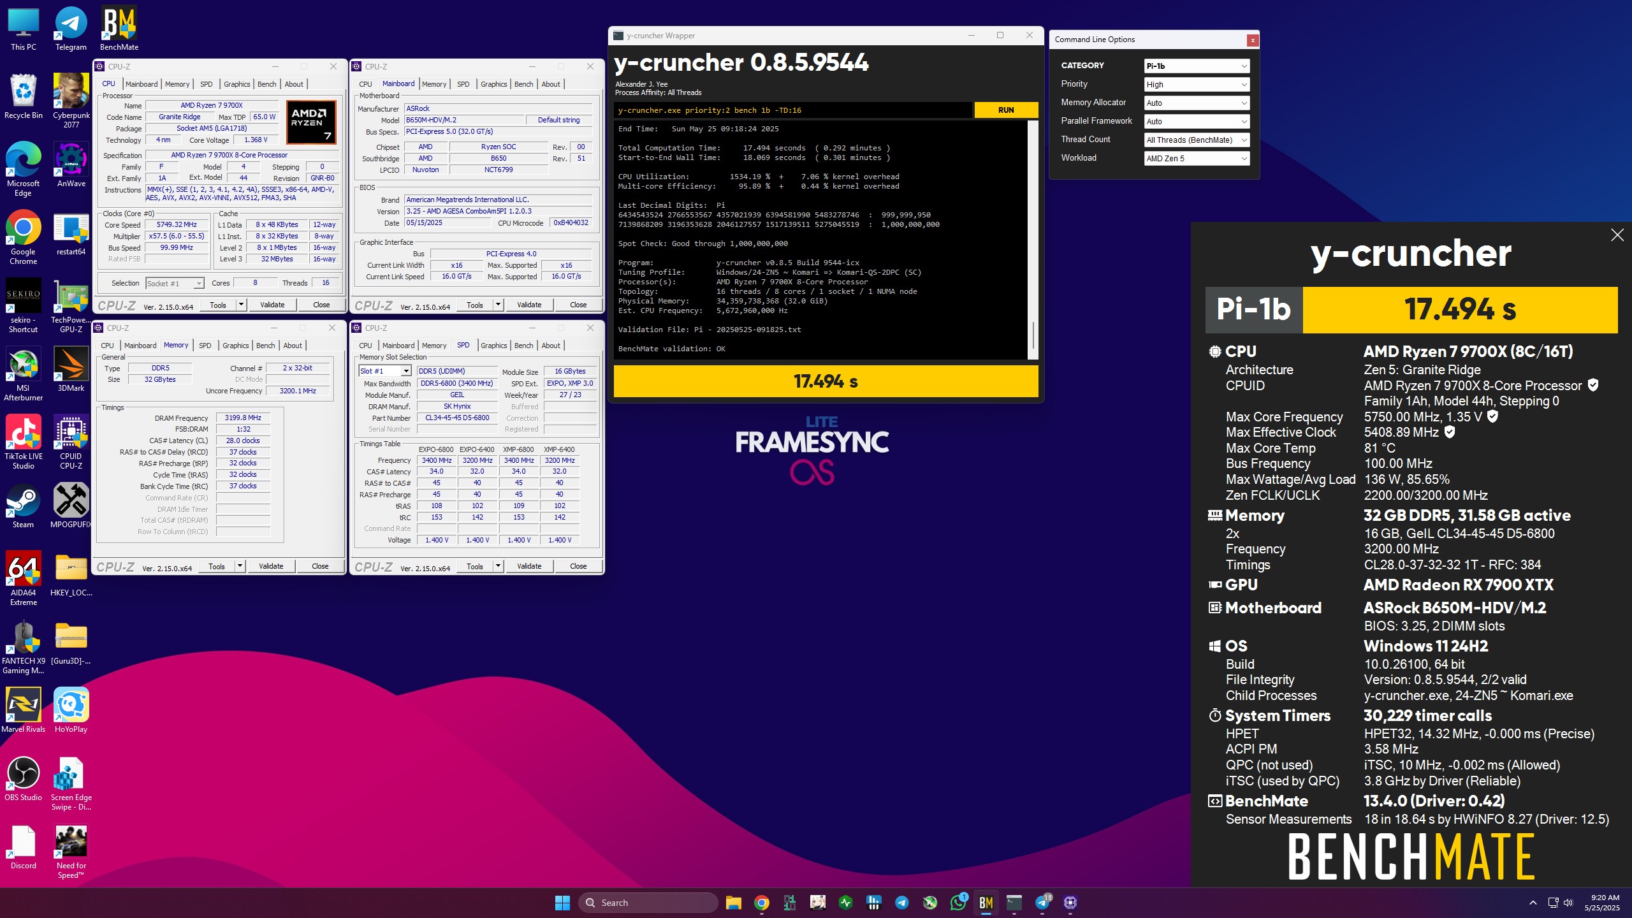Viewport: 1632px width, 918px height.
Task: Click the yellow RUN button in y-cruncher
Action: click(1006, 110)
